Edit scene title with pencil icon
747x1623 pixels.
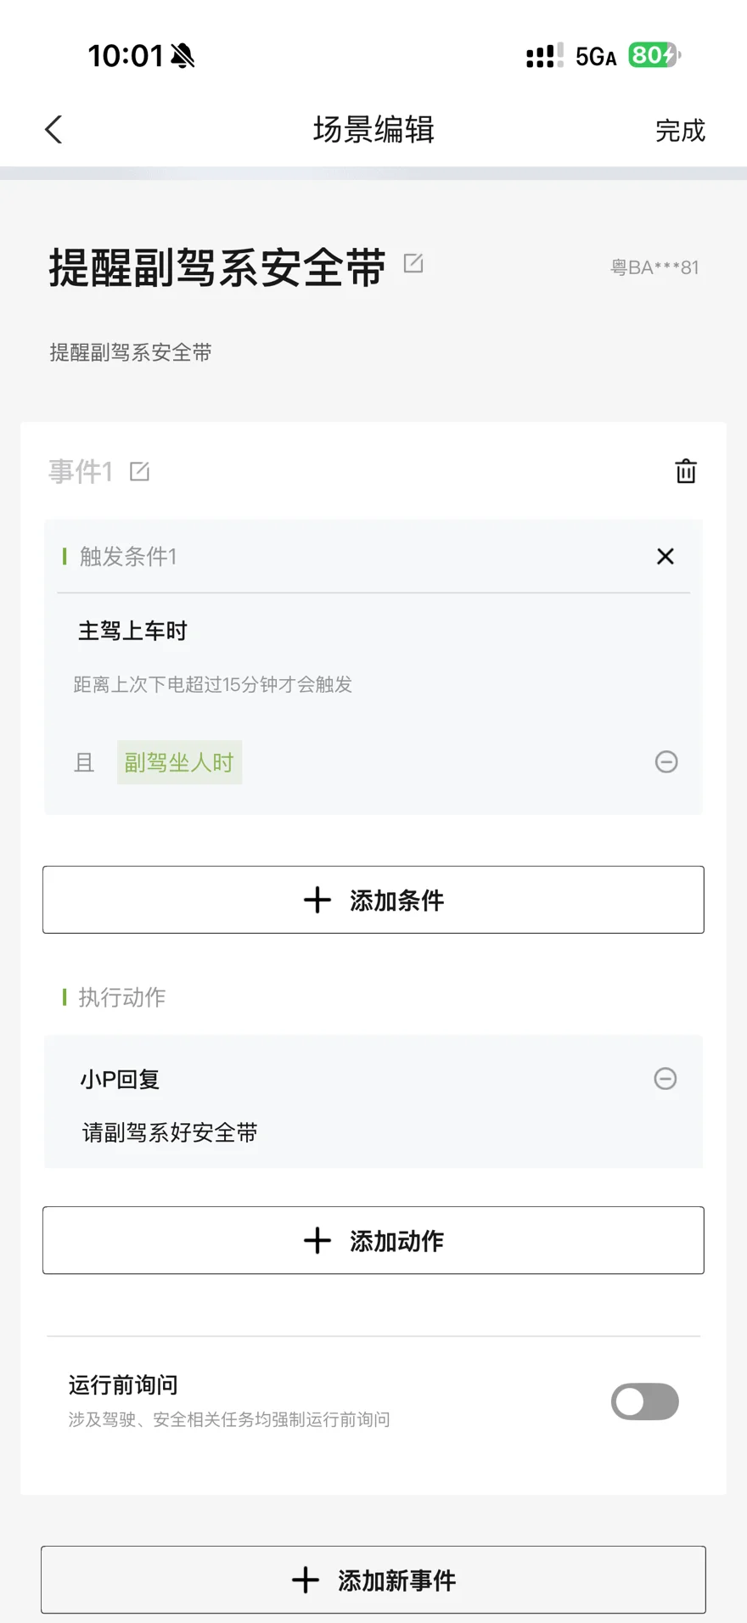pos(413,263)
